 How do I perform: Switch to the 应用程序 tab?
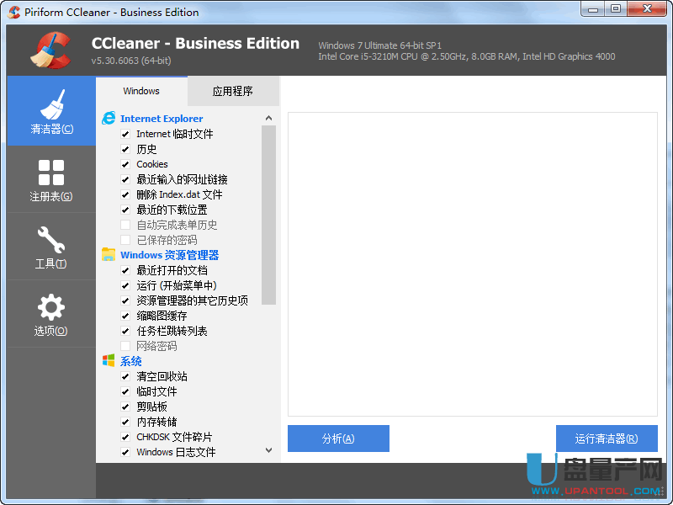[233, 91]
